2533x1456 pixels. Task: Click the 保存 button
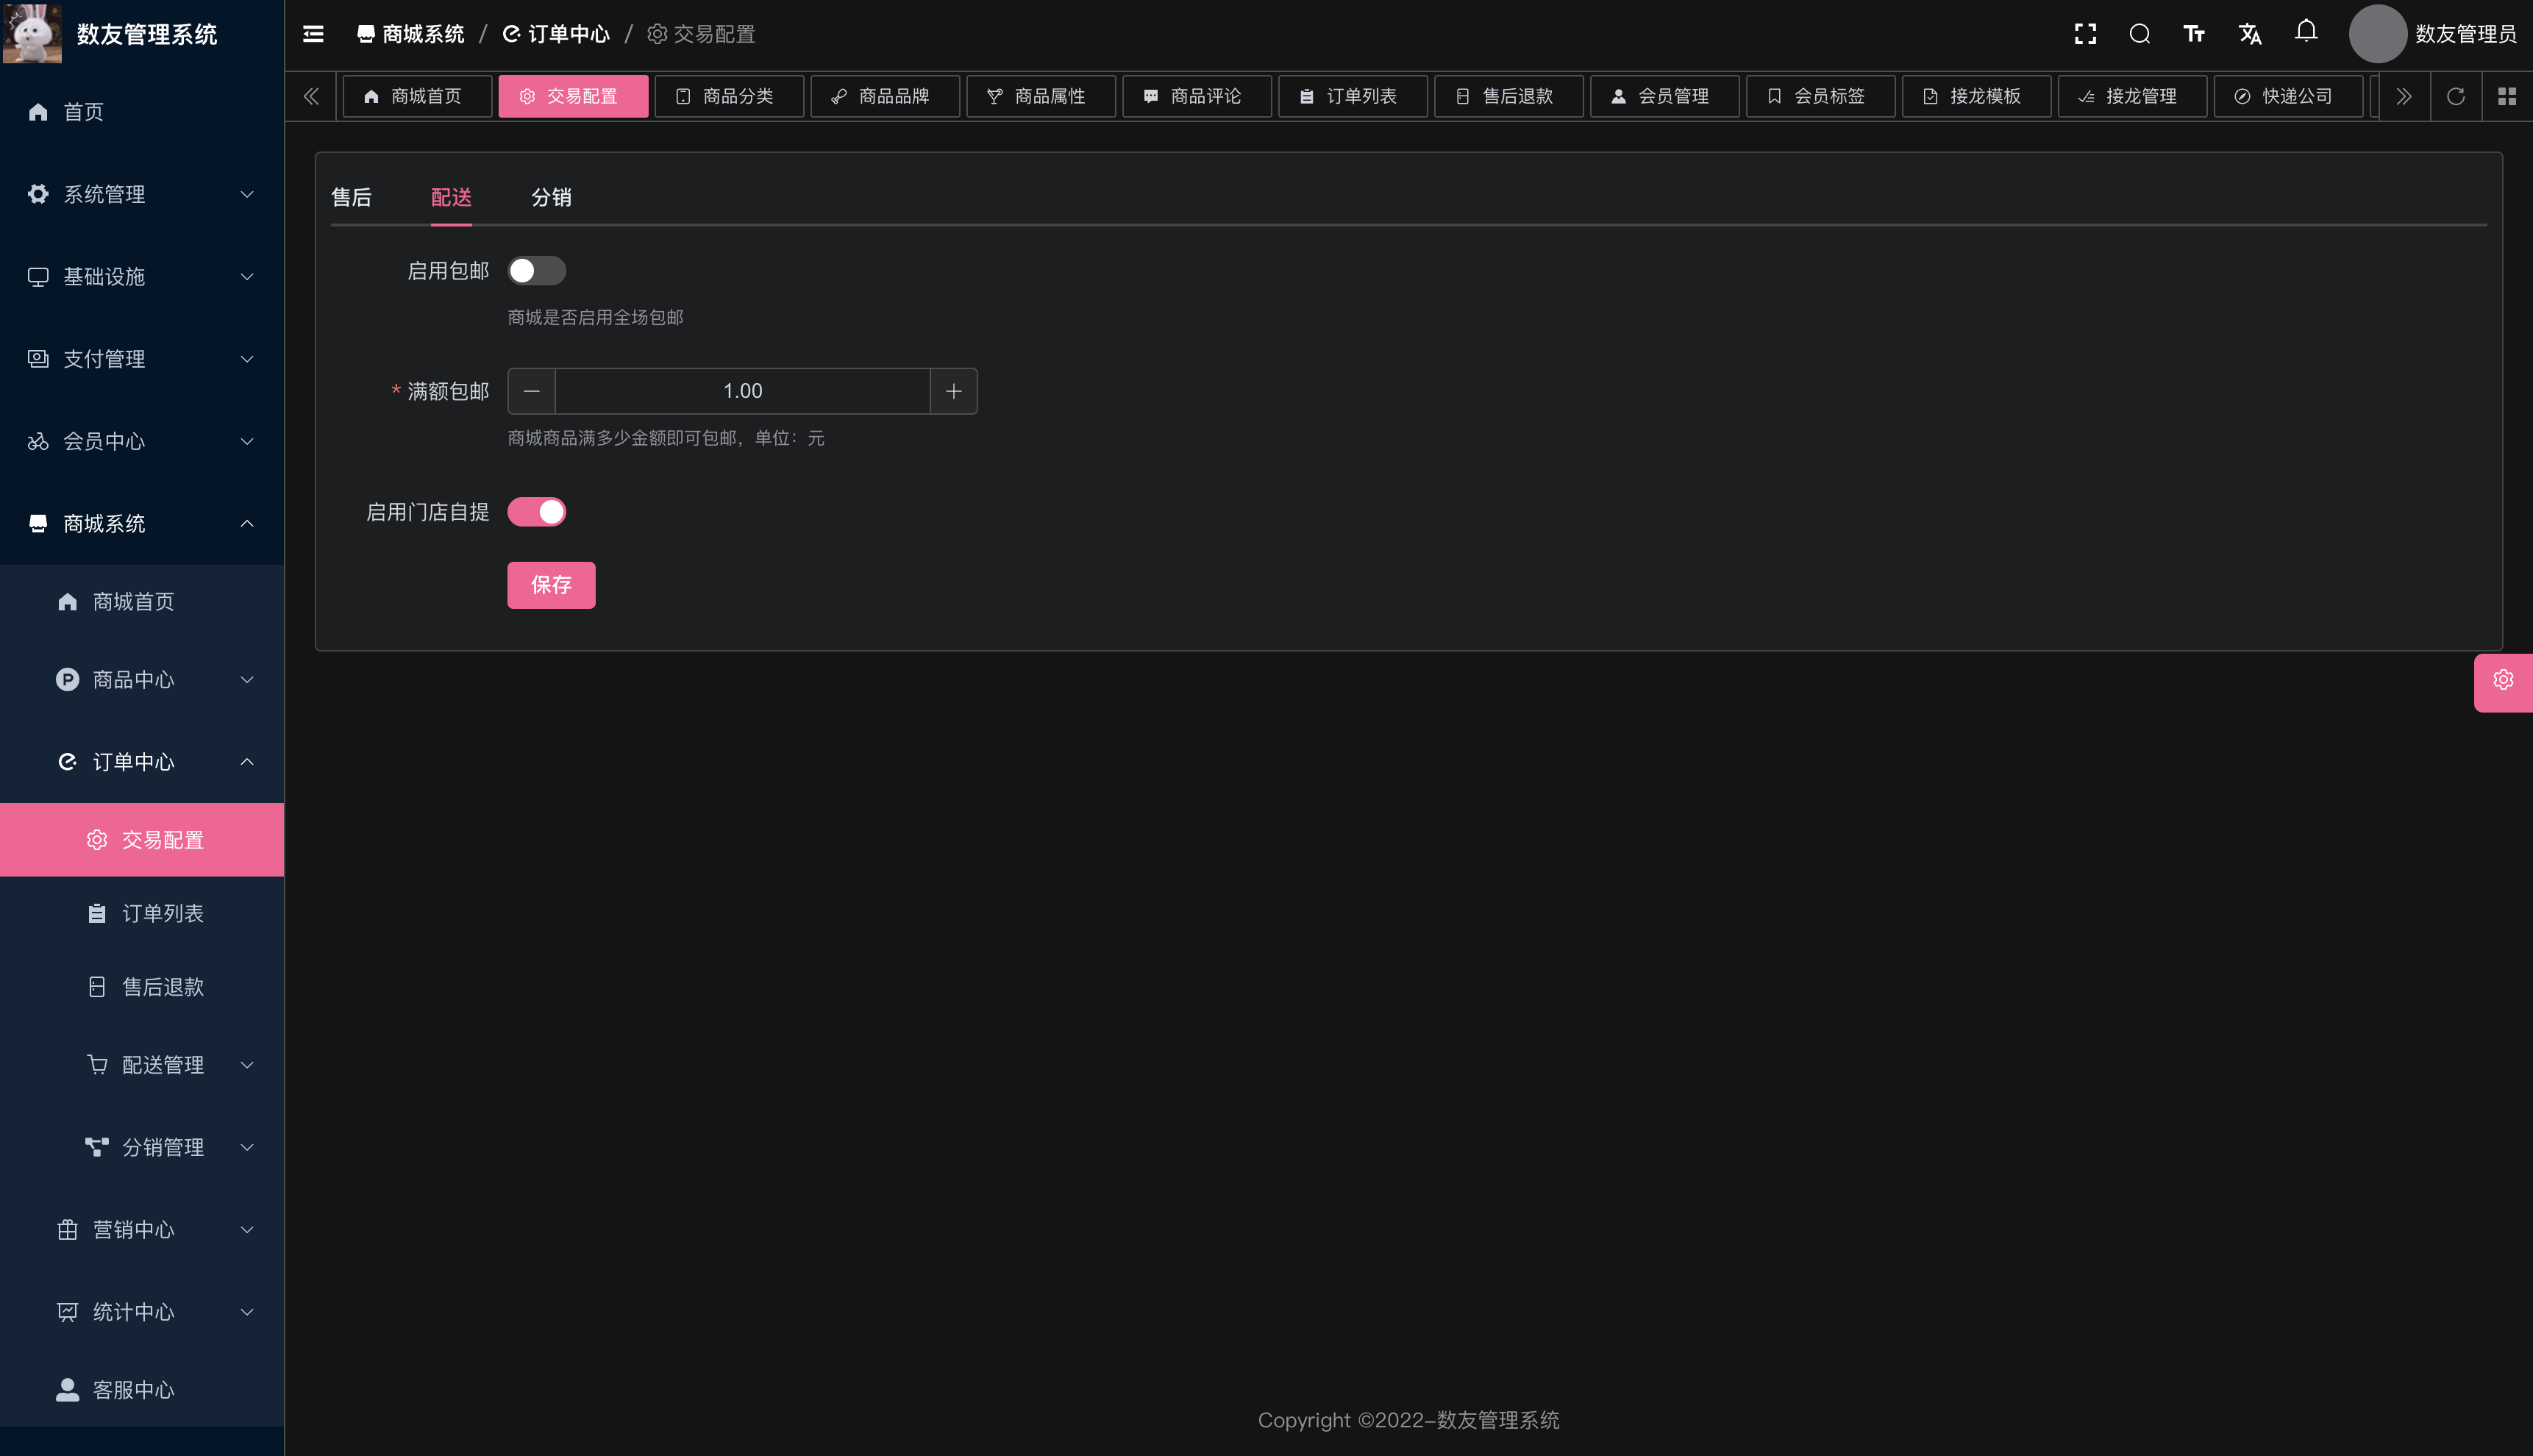(551, 585)
